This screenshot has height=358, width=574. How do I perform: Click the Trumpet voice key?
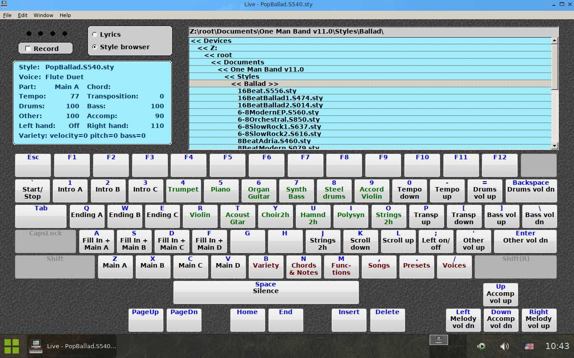[x=183, y=191]
